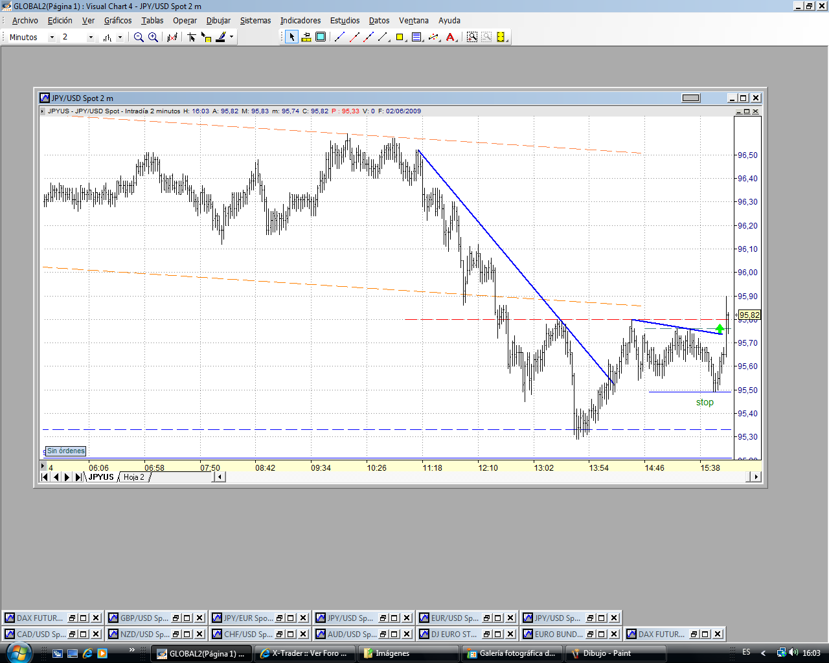
Task: Click the horizontal lines list tool icon
Action: 416,37
